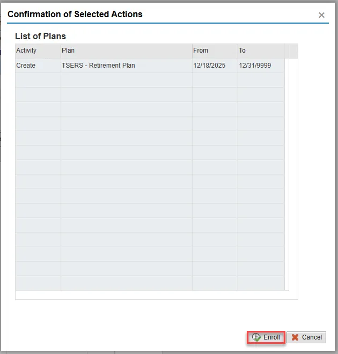Click the blank header cell right of To
The height and width of the screenshot is (354, 338).
pos(291,50)
